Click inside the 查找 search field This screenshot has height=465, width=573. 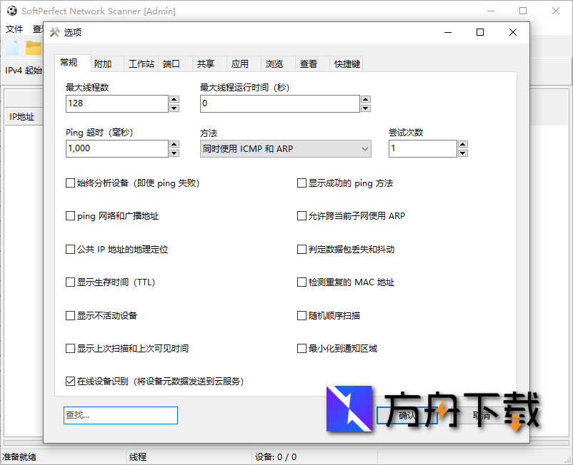point(120,414)
